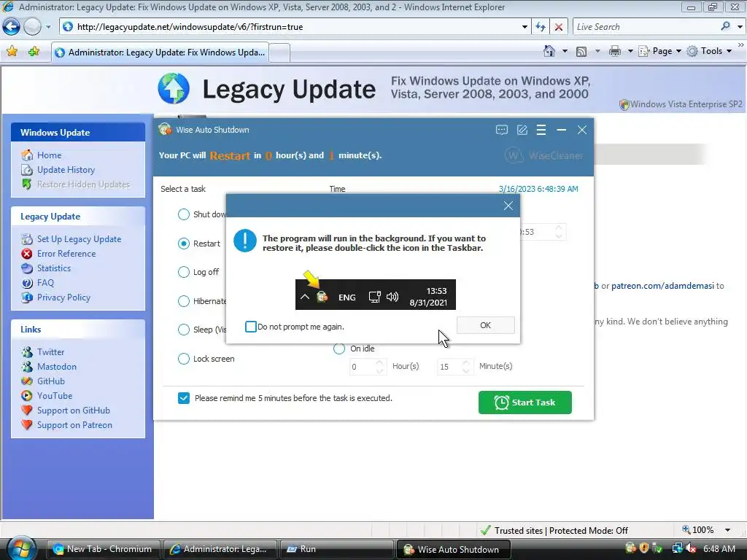The image size is (747, 560).
Task: Click the 100% zoom level button
Action: (x=698, y=530)
